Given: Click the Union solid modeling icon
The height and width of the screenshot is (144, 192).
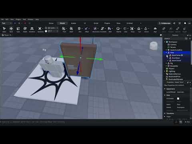Looking at the screenshot, I should click(164, 28).
